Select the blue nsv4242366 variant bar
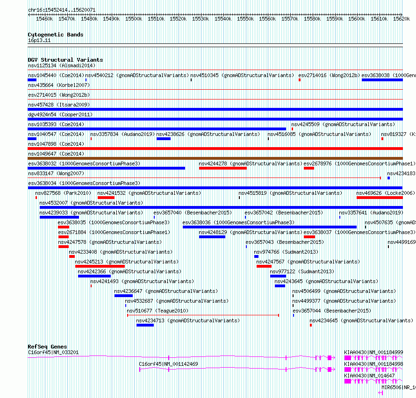416x398 pixels. pyautogui.click(x=94, y=276)
